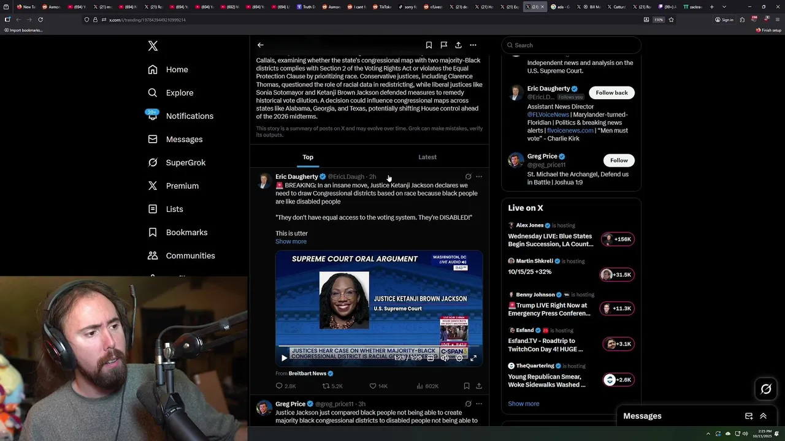This screenshot has width=785, height=441.
Task: Share the story using the header share icon
Action: click(458, 45)
